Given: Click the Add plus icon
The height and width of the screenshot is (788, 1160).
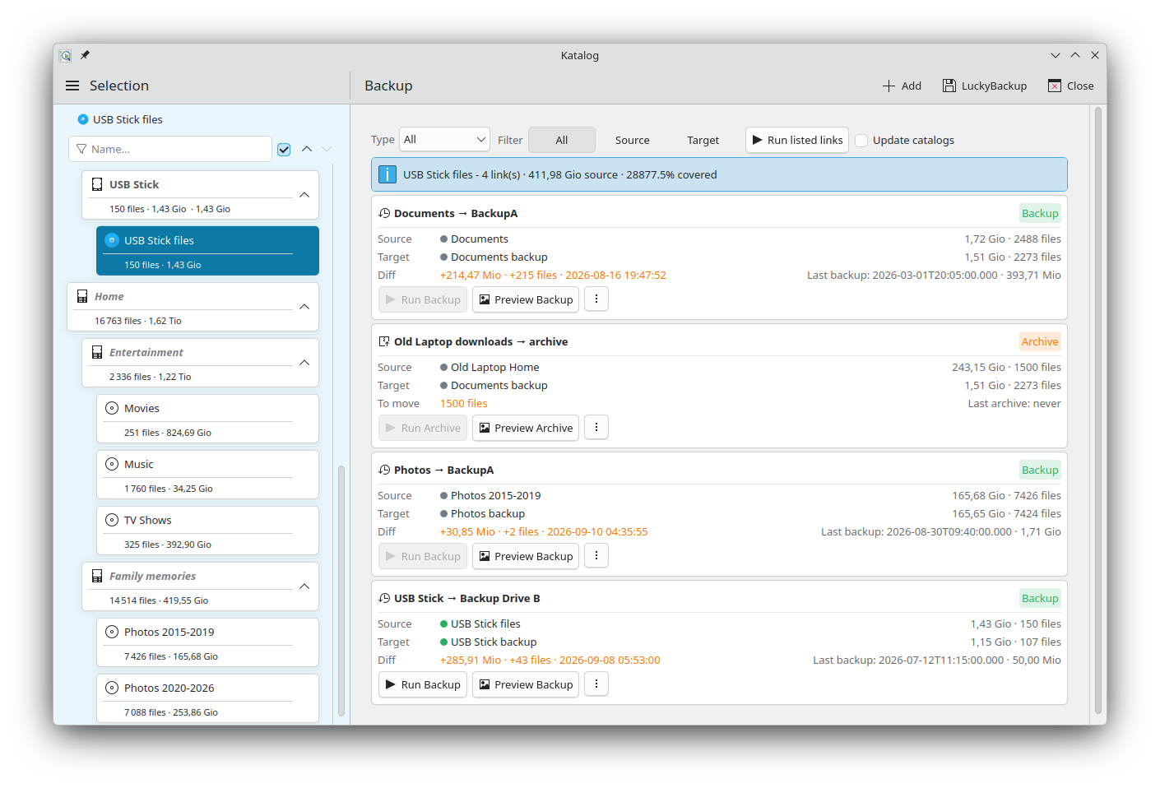Looking at the screenshot, I should [x=889, y=86].
